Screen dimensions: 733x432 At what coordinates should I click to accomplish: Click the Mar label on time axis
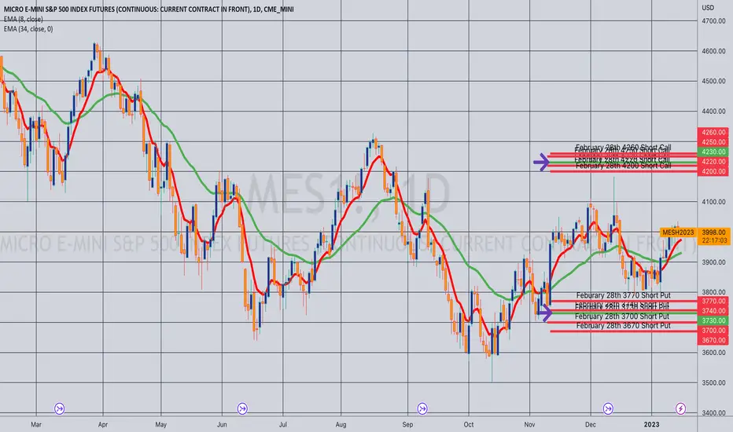[x=36, y=424]
